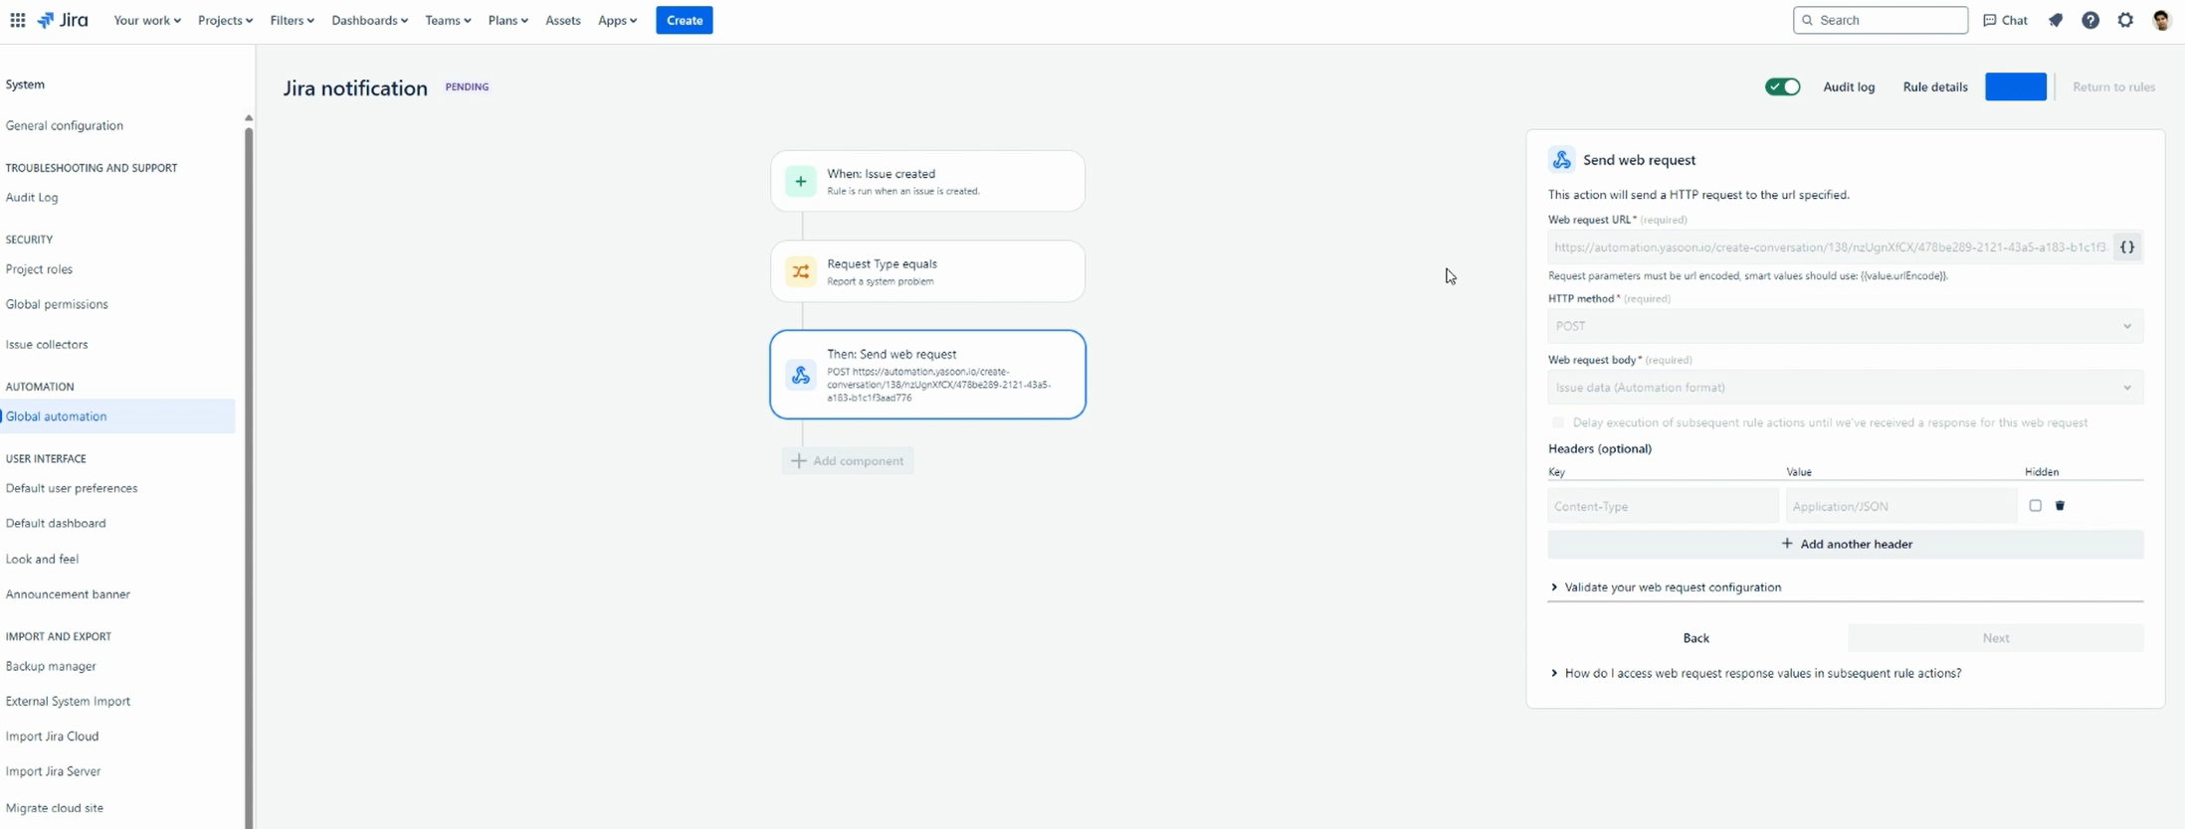
Task: Click the Web request URL field
Action: (1830, 247)
